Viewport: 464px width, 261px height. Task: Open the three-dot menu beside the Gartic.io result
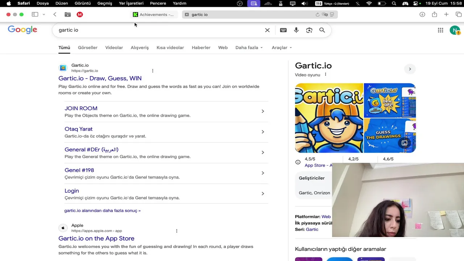click(x=153, y=71)
